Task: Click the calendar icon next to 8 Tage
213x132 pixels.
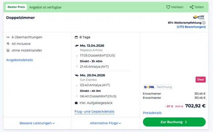Action: [x=77, y=37]
